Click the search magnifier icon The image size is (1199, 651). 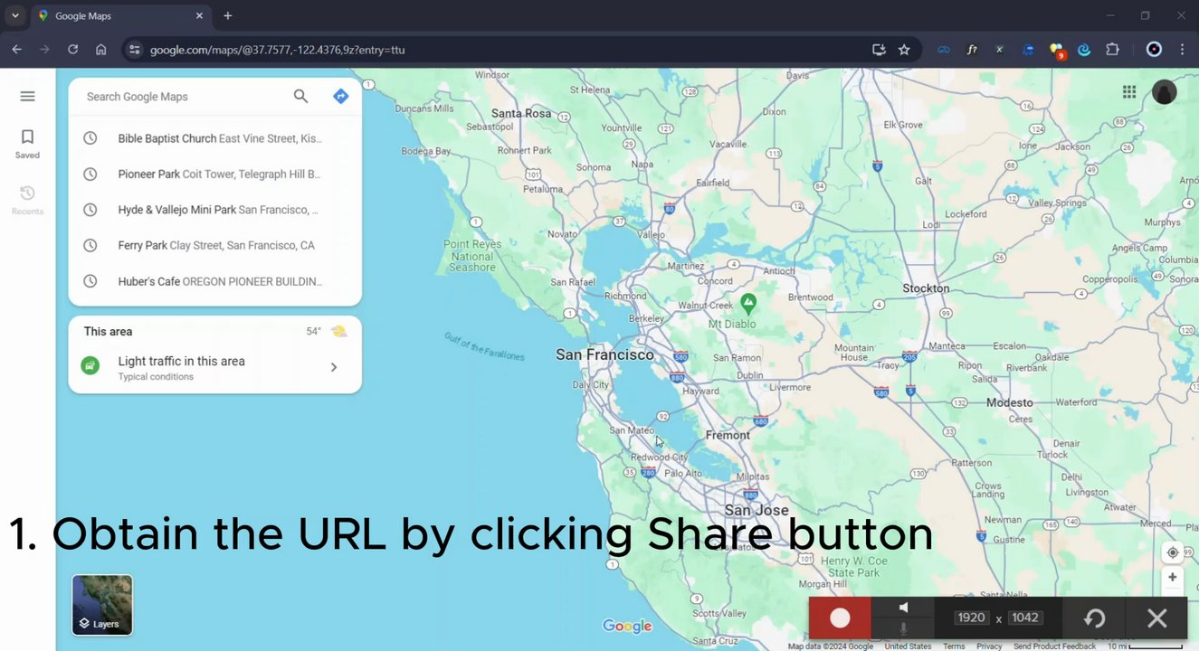tap(300, 97)
